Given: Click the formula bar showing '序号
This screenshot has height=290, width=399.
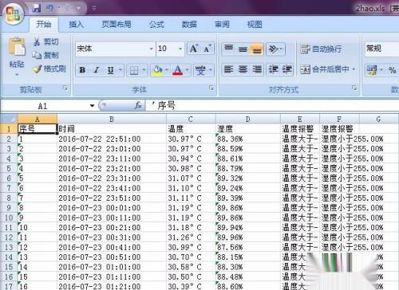Looking at the screenshot, I should [273, 106].
